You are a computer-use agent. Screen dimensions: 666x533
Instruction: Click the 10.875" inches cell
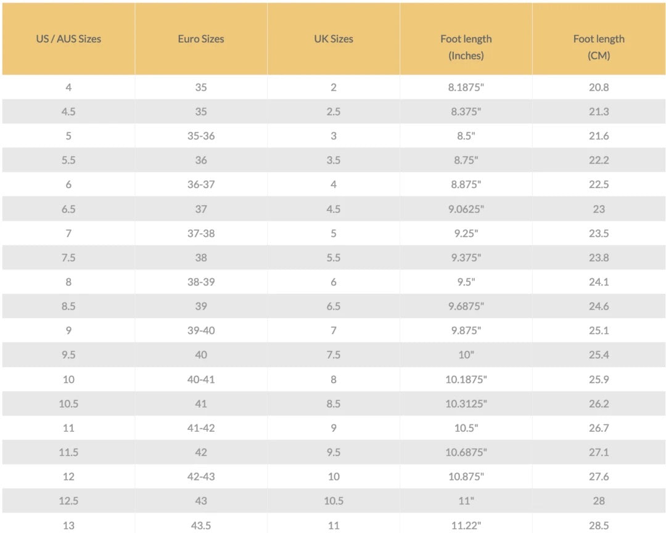[466, 477]
